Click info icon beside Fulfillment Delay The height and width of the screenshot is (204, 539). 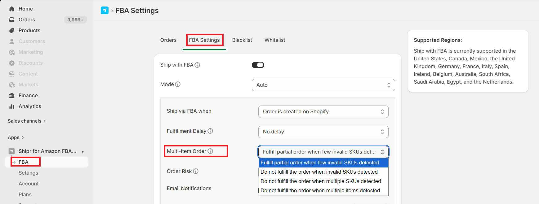point(210,131)
